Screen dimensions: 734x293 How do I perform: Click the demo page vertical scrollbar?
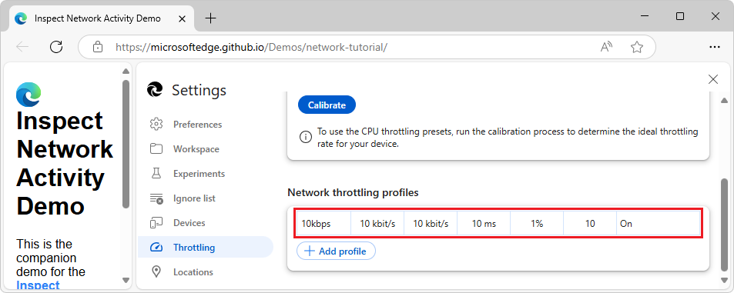pos(126,144)
